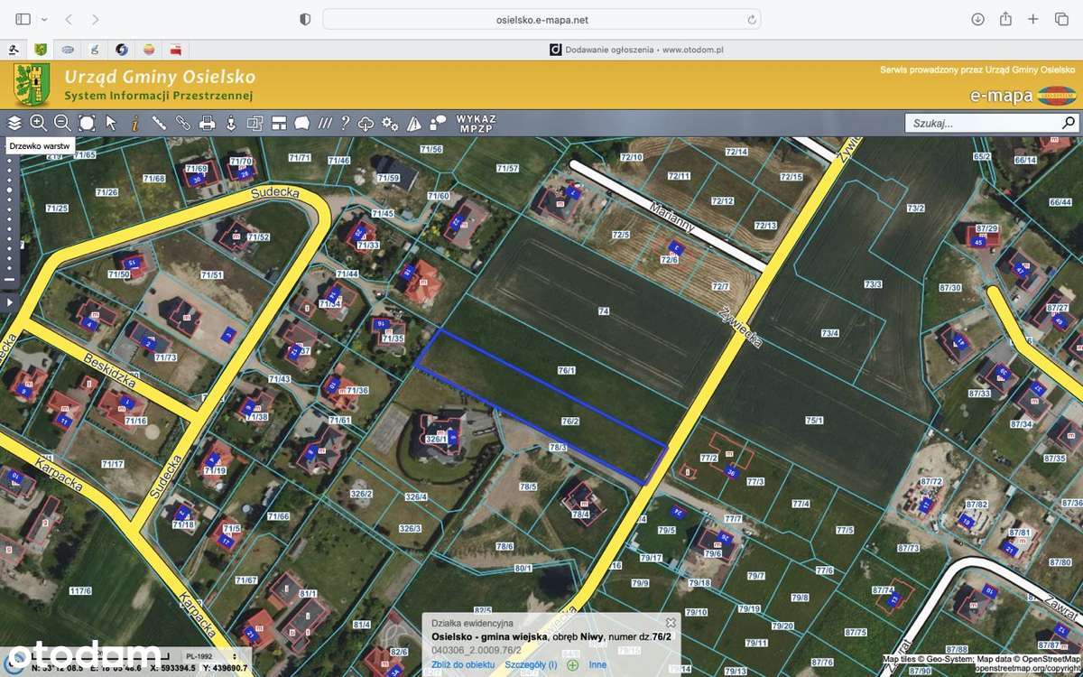Viewport: 1083px width, 677px height.
Task: Click parcel label '75/1' on map
Action: pos(814,421)
